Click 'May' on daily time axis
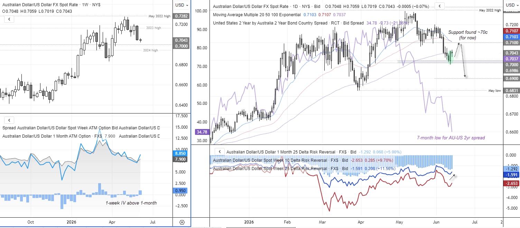520x228 pixels. [400, 222]
